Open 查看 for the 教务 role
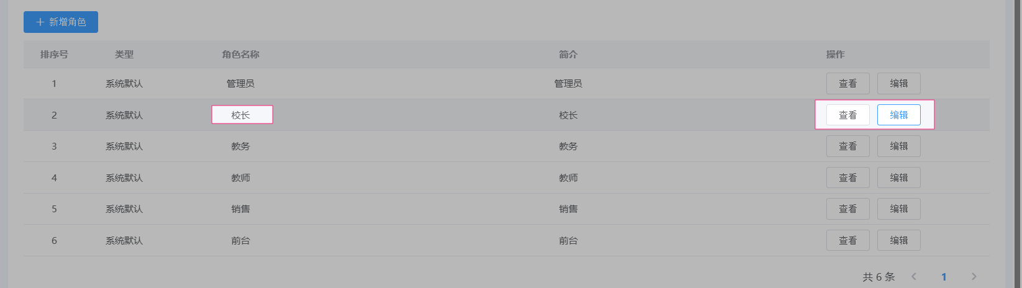1022x288 pixels. 847,146
